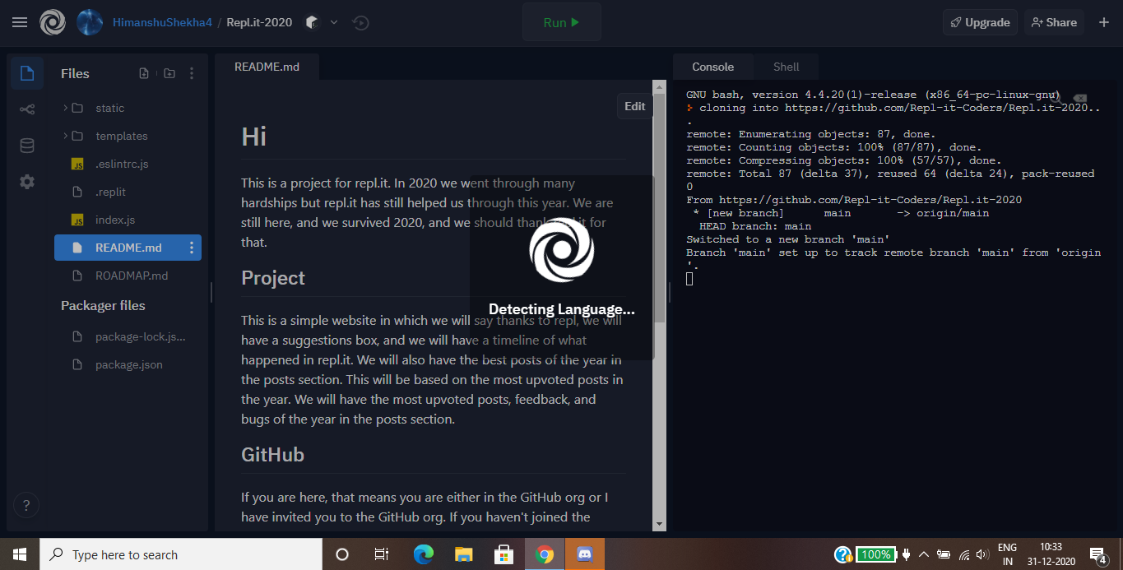Viewport: 1123px width, 570px height.
Task: Open the Wi-Fi network tray icon
Action: tap(964, 554)
